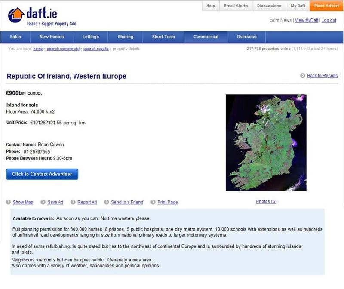Click the daft.ie house logo
This screenshot has height=289, width=344.
(x=16, y=15)
